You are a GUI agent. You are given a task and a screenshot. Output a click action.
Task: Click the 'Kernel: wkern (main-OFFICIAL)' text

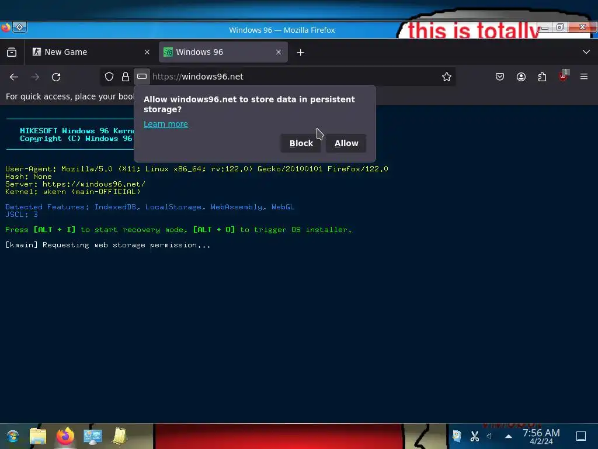(x=73, y=192)
